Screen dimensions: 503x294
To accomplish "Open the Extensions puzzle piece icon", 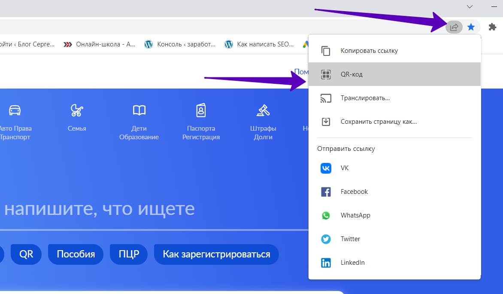I will [492, 27].
